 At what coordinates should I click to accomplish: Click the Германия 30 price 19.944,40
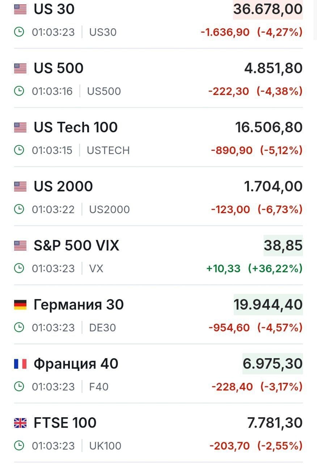coord(268,305)
